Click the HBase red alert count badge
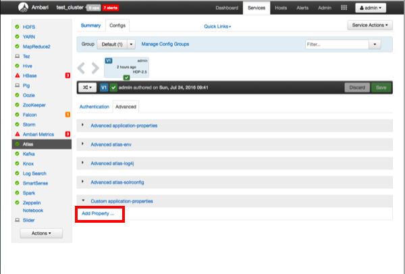405x274 pixels. click(67, 57)
